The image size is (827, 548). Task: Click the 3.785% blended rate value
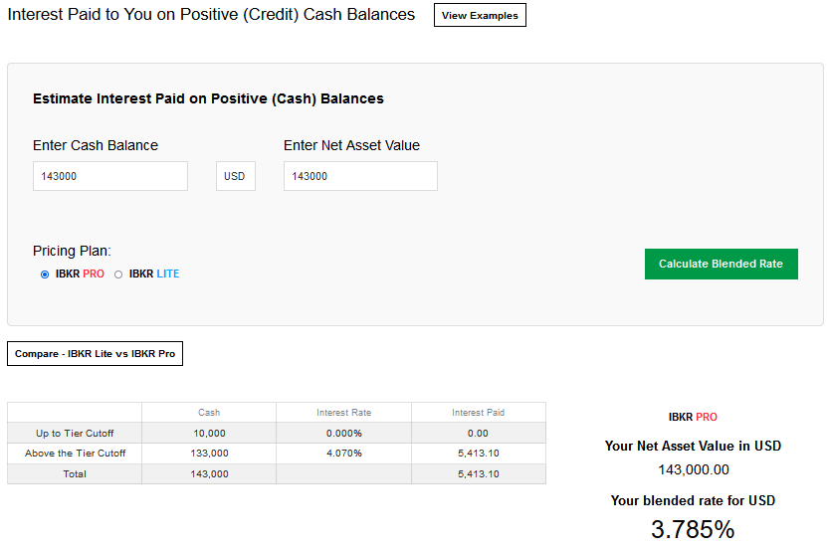[x=693, y=529]
